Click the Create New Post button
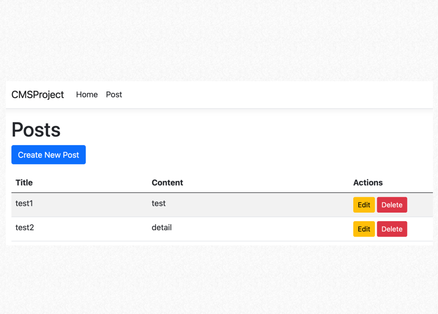The width and height of the screenshot is (438, 314). [48, 155]
